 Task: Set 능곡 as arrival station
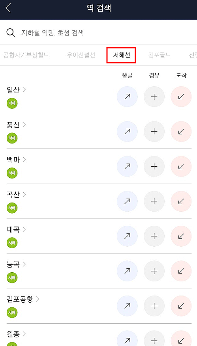181,271
